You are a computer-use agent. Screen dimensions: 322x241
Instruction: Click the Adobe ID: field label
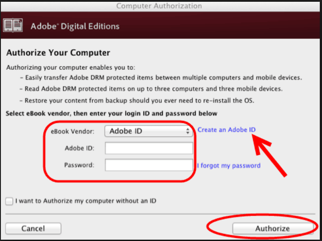(x=80, y=148)
